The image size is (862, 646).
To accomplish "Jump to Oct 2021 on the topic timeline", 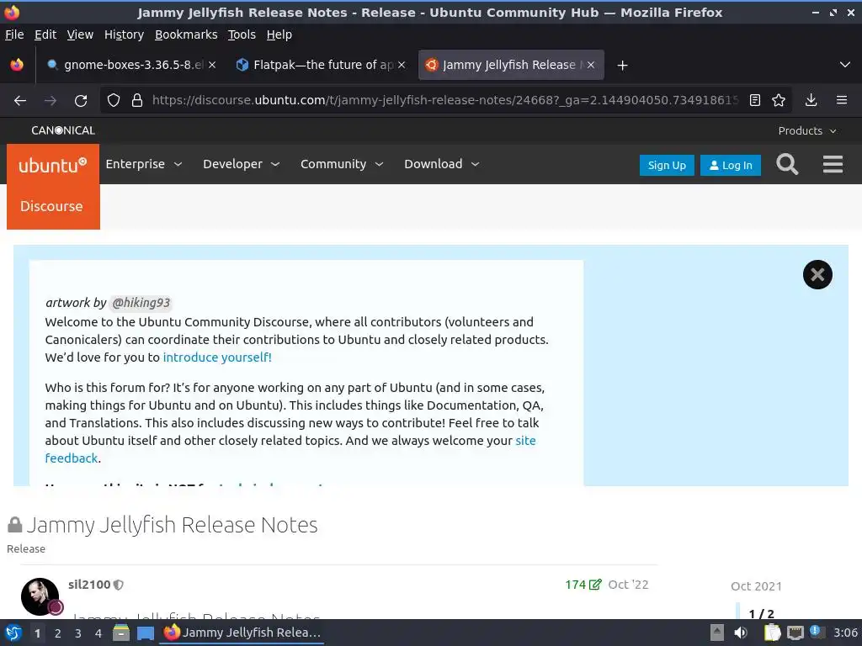I will 756,586.
